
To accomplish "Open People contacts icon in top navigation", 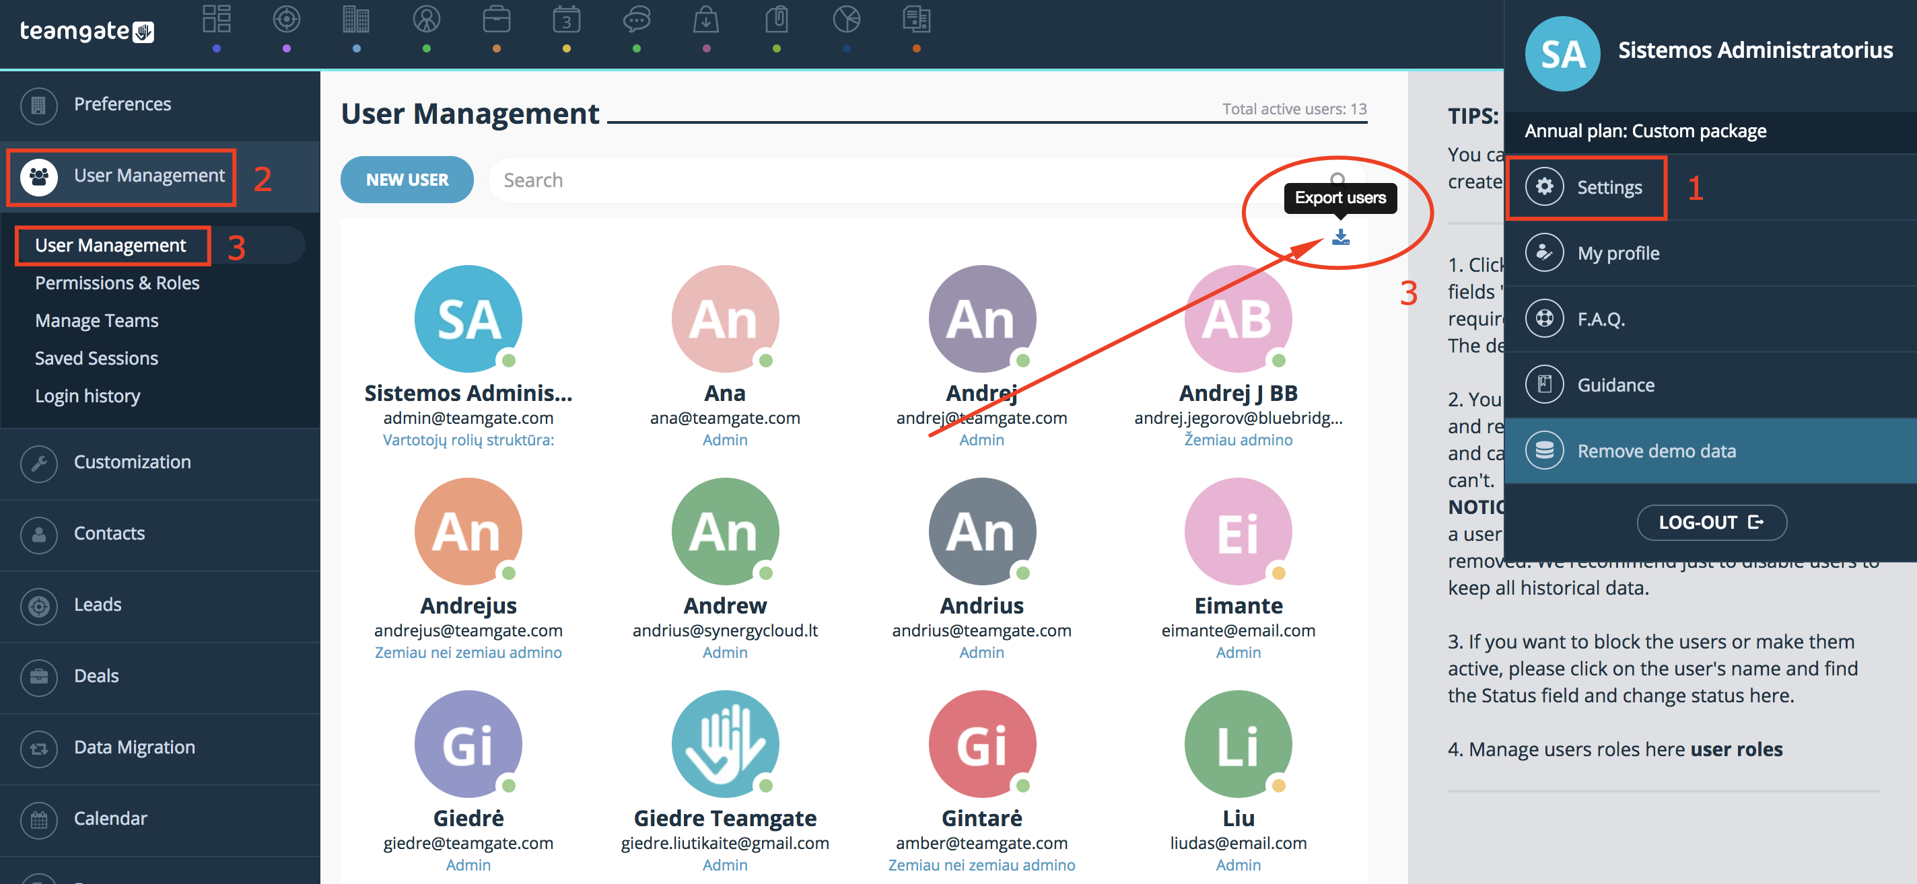I will click(427, 20).
